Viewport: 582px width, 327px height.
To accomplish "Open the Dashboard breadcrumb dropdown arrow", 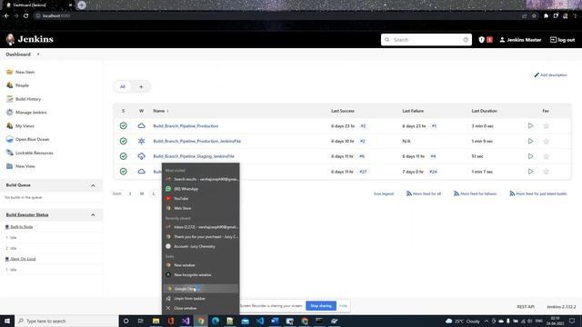I will click(x=38, y=54).
